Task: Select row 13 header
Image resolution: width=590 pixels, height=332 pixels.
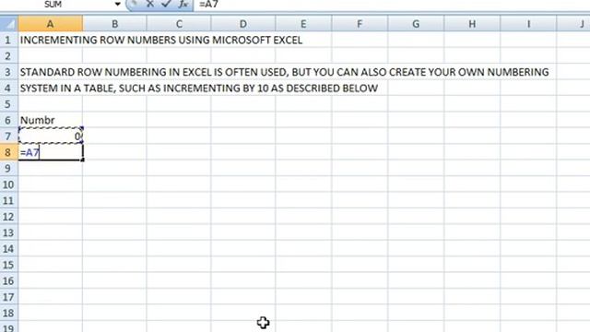Action: click(x=8, y=232)
